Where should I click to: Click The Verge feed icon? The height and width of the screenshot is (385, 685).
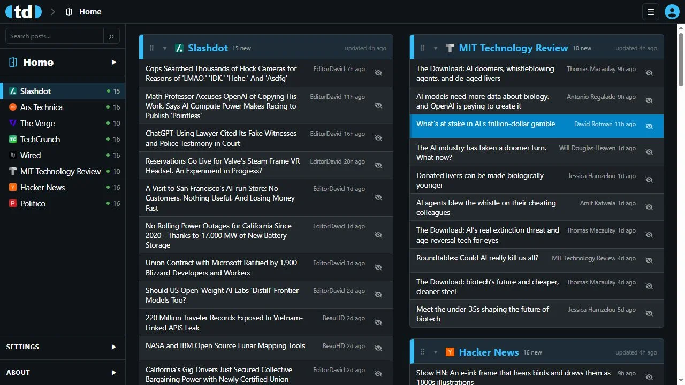click(x=13, y=124)
